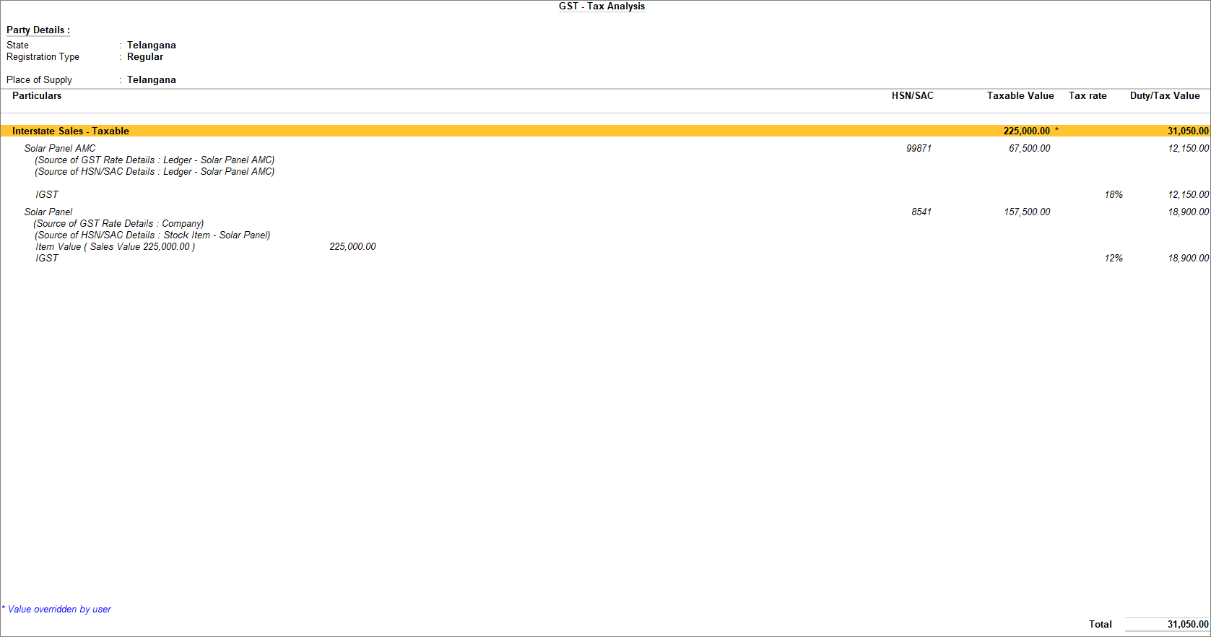Click HSN code 8541
Screen dimensions: 1211x637
pos(921,212)
